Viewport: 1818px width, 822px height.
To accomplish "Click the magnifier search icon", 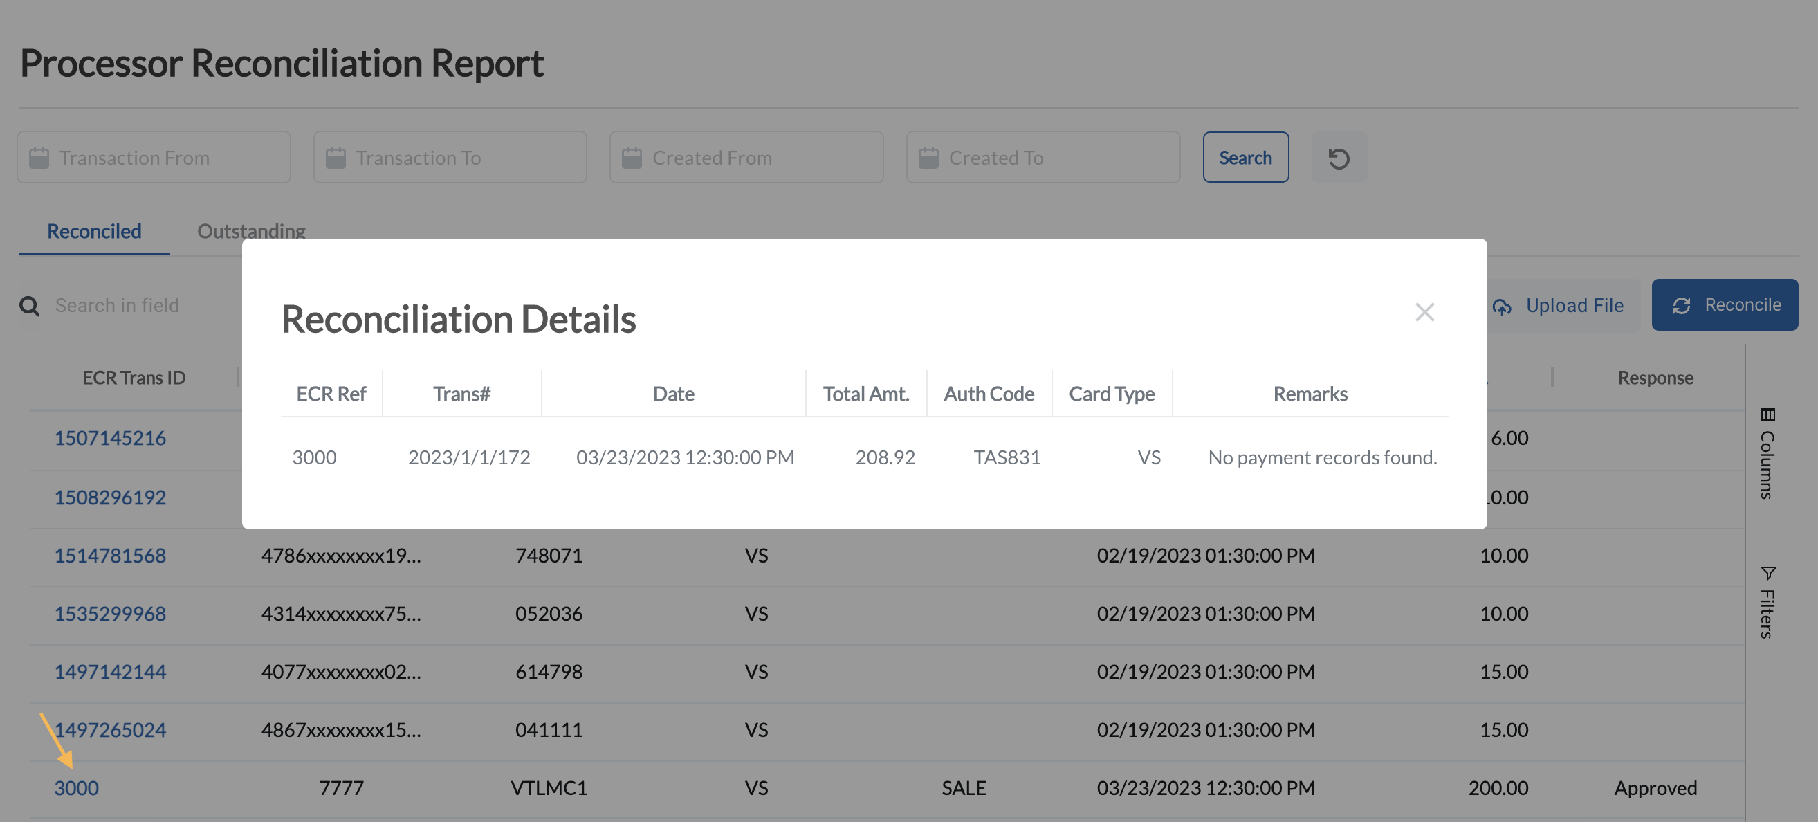I will pyautogui.click(x=29, y=306).
